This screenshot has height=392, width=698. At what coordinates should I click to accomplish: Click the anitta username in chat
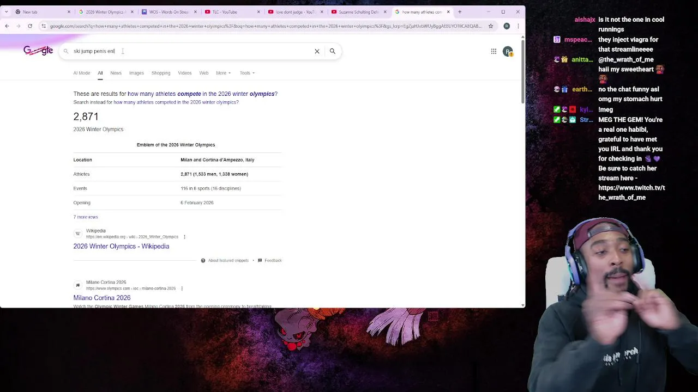click(582, 60)
